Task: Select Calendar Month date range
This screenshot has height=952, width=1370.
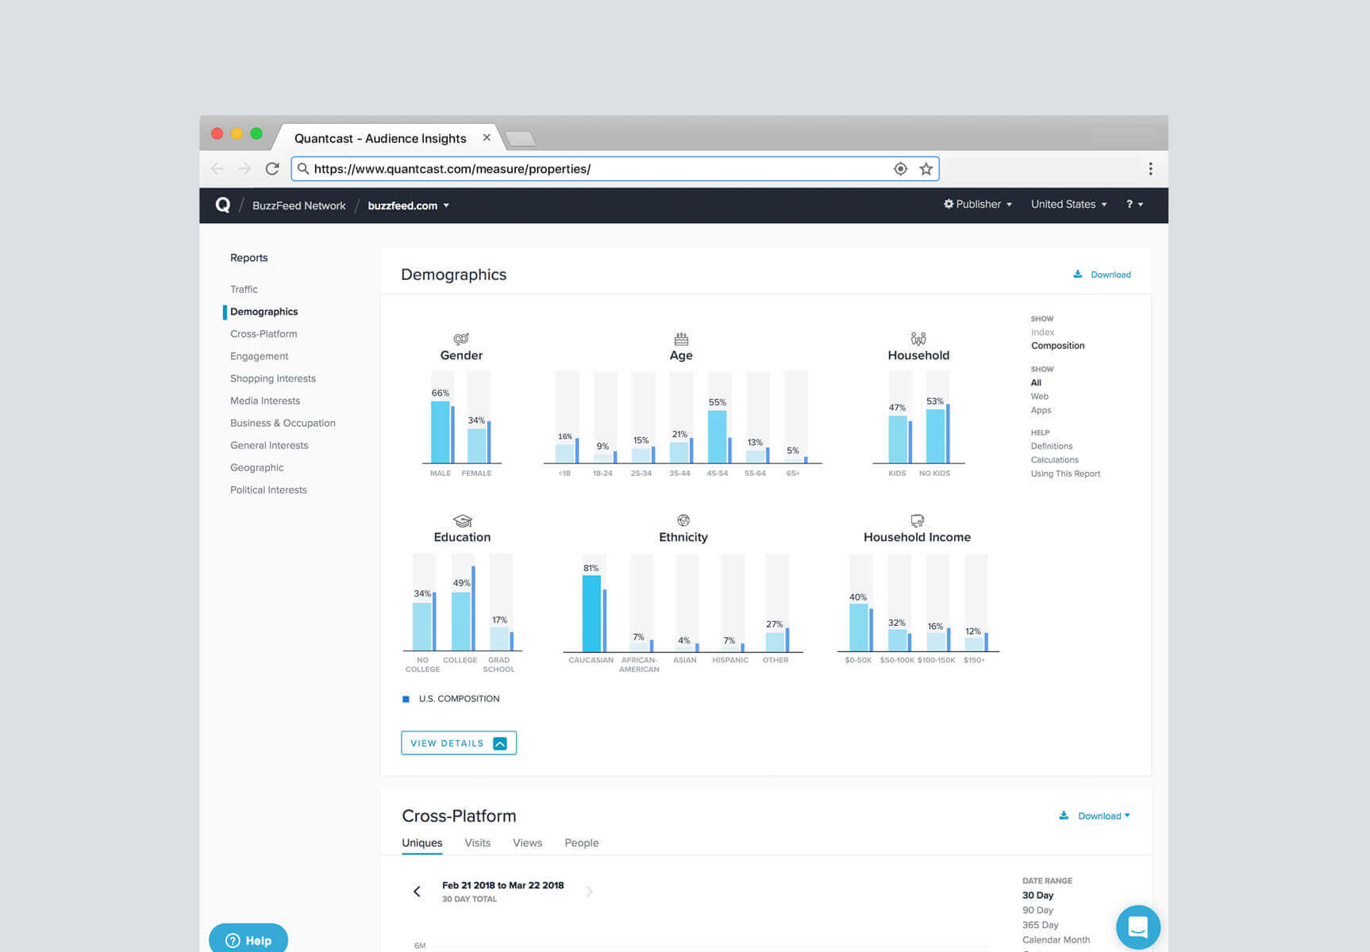Action: coord(1056,939)
